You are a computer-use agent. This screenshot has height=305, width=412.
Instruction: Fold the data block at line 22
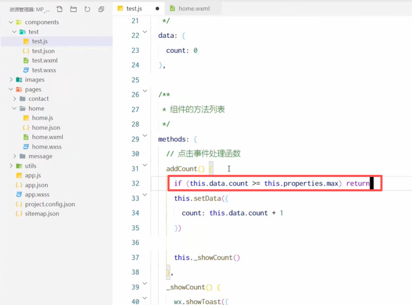coord(145,32)
